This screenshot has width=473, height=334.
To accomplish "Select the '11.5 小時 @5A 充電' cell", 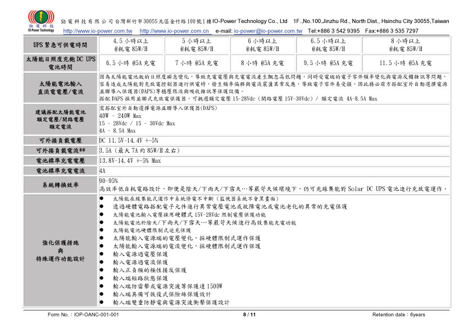I will pyautogui.click(x=406, y=63).
